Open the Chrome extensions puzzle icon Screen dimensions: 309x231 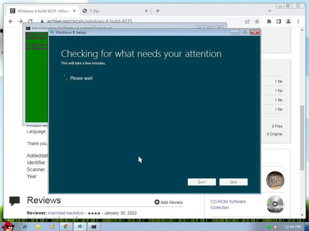tap(269, 21)
